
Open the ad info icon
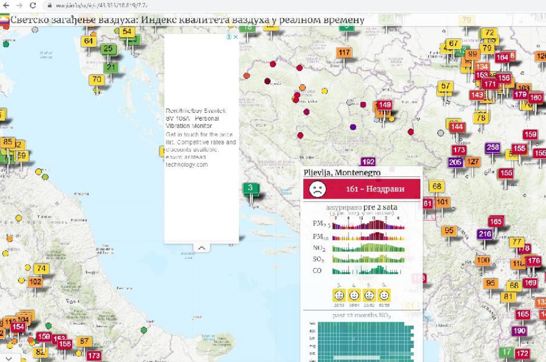click(229, 37)
